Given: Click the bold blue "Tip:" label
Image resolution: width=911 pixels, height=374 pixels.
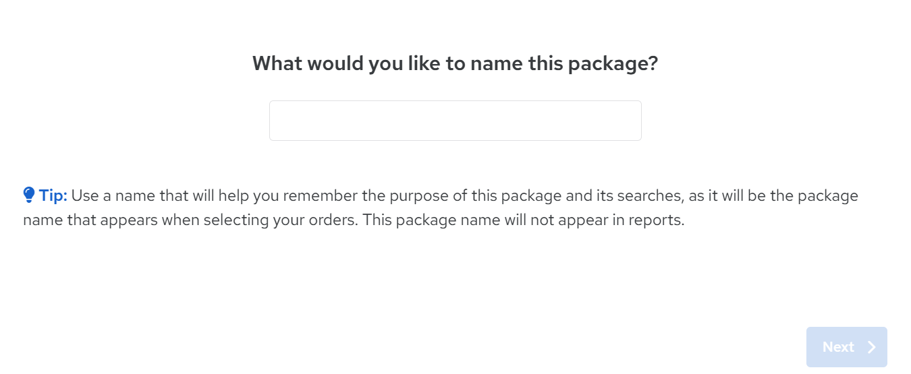Looking at the screenshot, I should point(53,196).
